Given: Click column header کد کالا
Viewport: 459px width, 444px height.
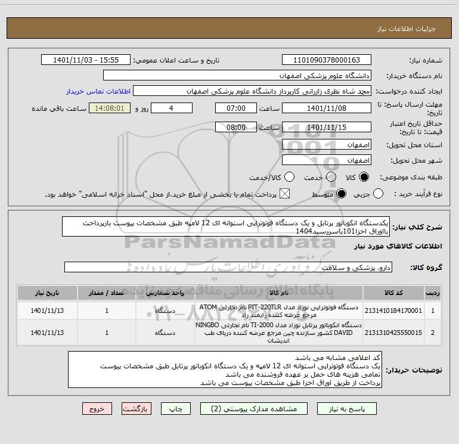Looking at the screenshot, I should click(393, 293).
